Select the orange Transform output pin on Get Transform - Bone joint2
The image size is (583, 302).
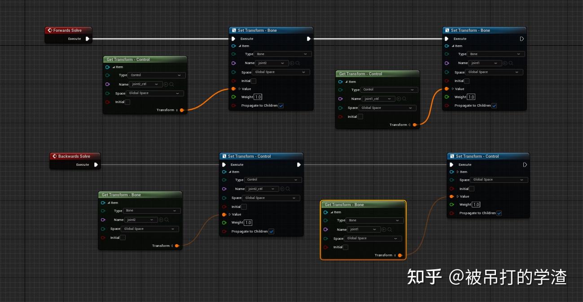click(x=177, y=246)
